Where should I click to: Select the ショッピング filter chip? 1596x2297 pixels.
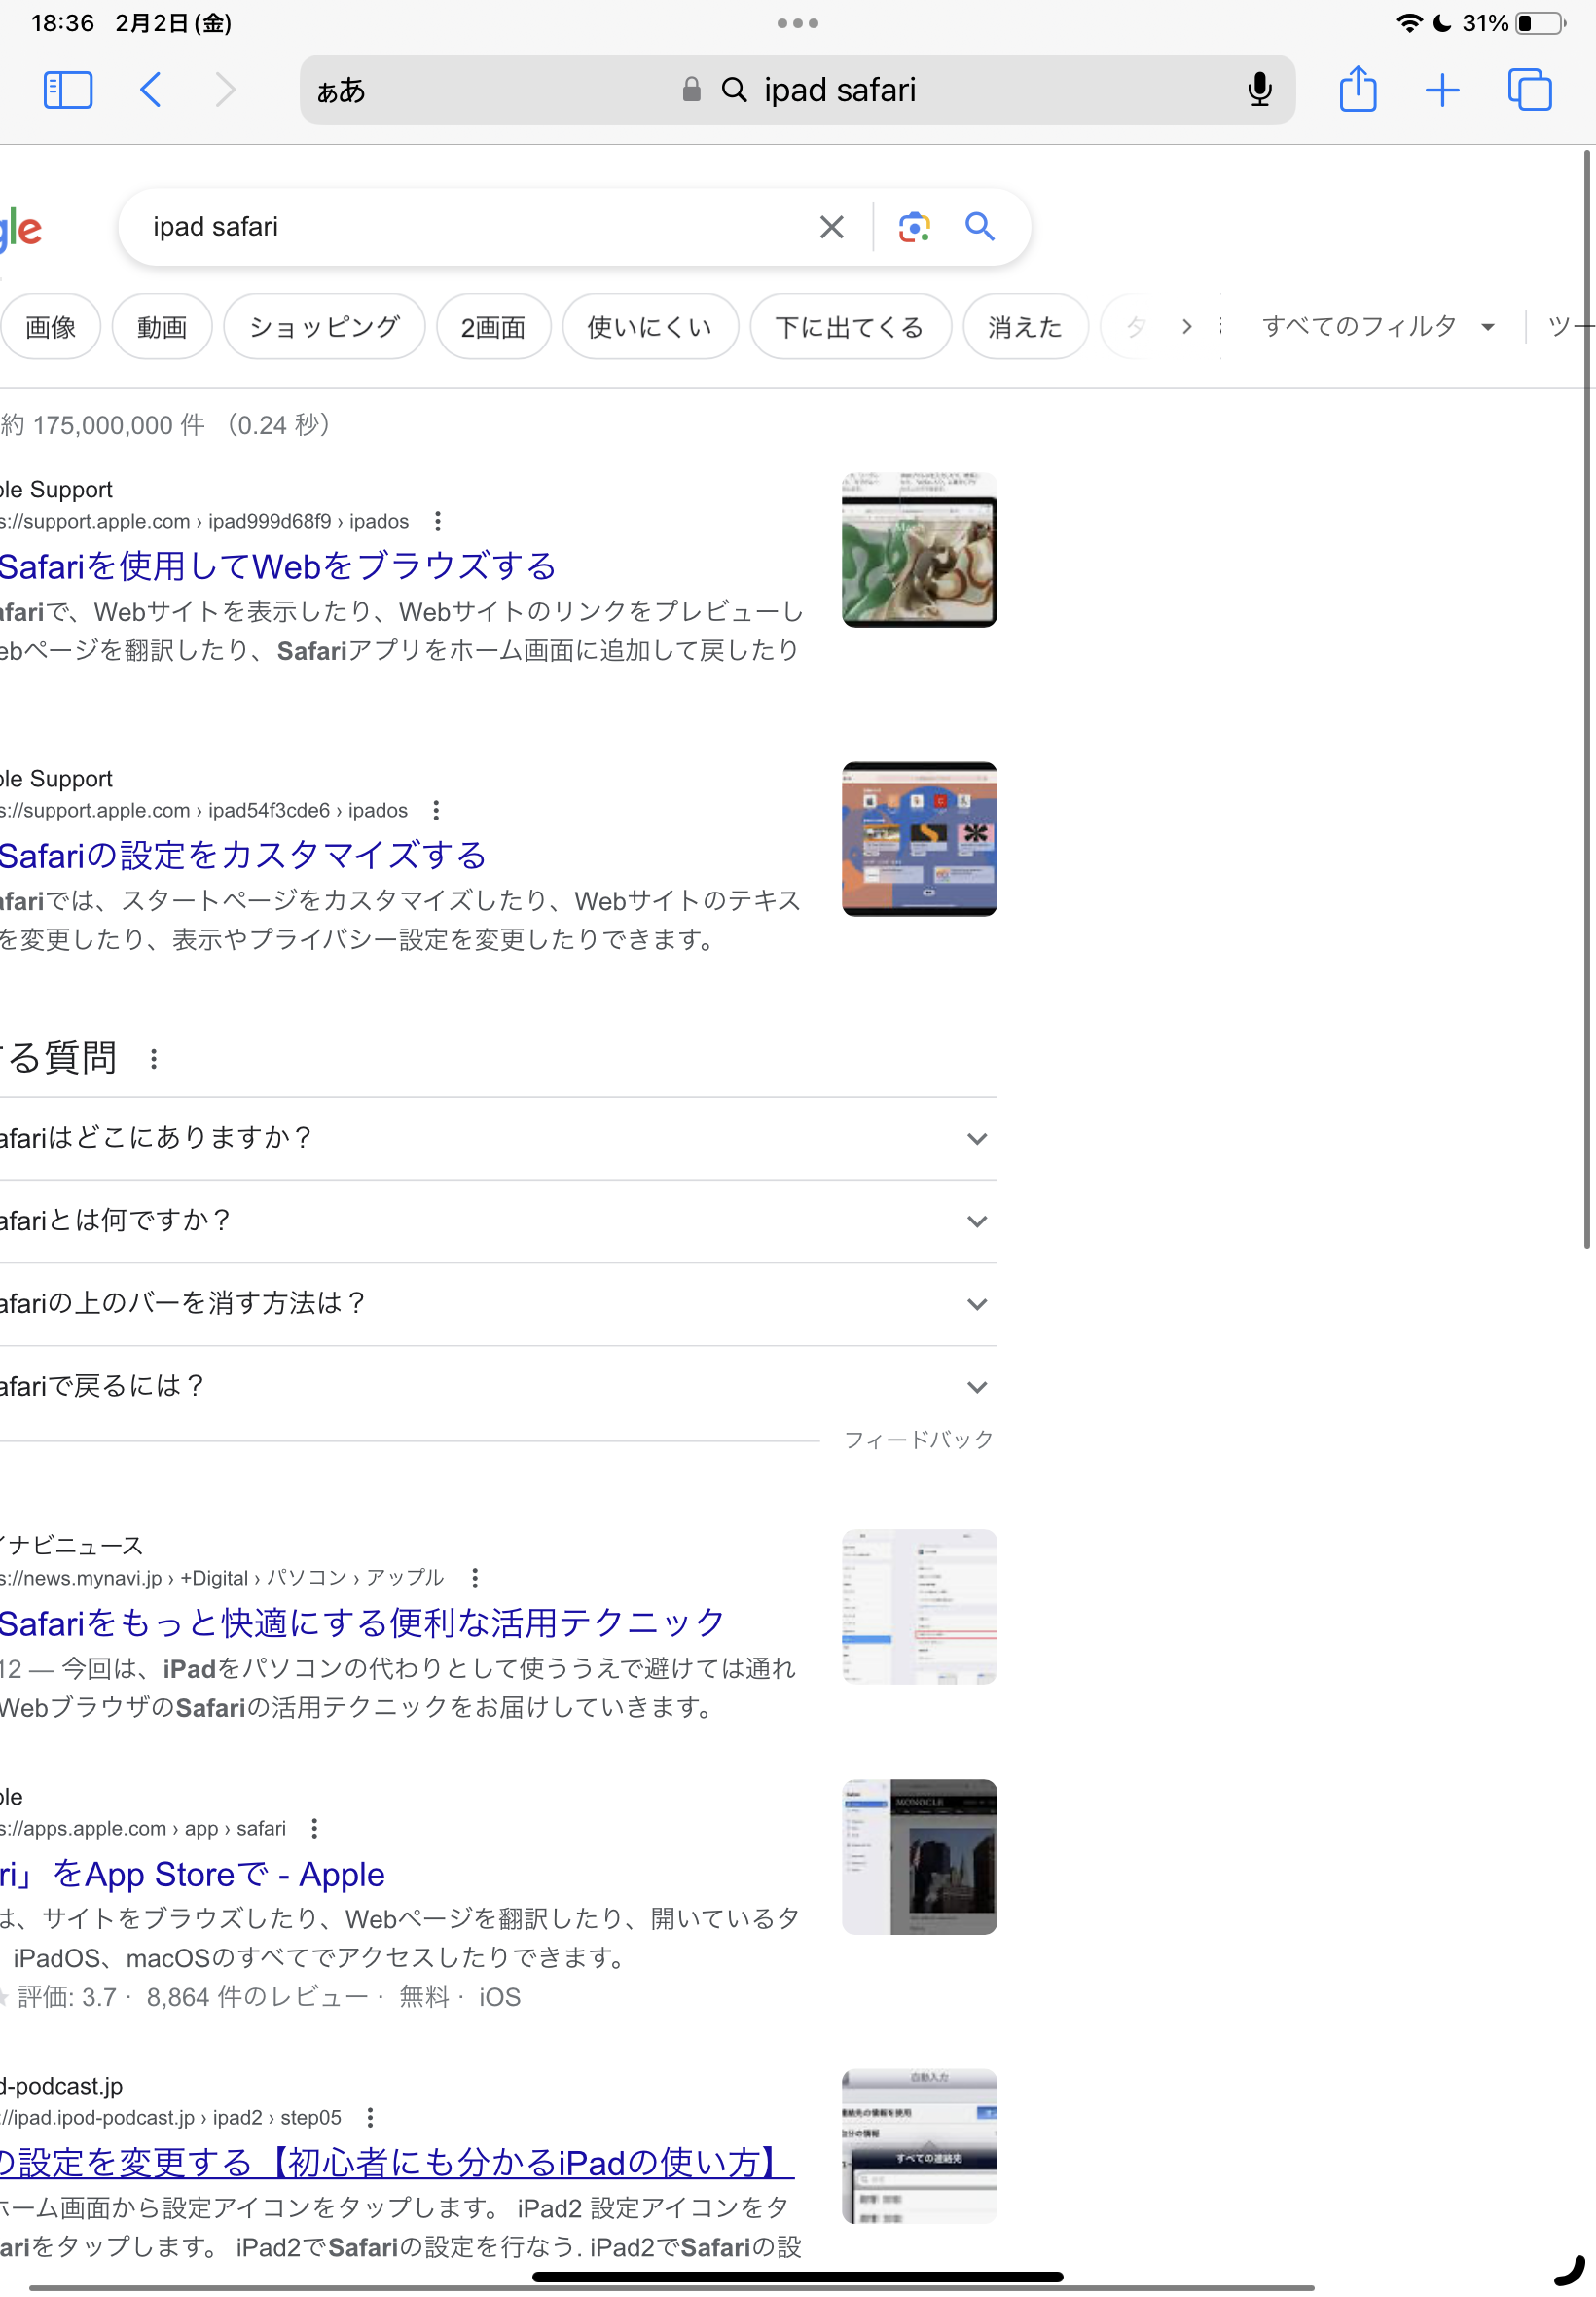tap(324, 326)
